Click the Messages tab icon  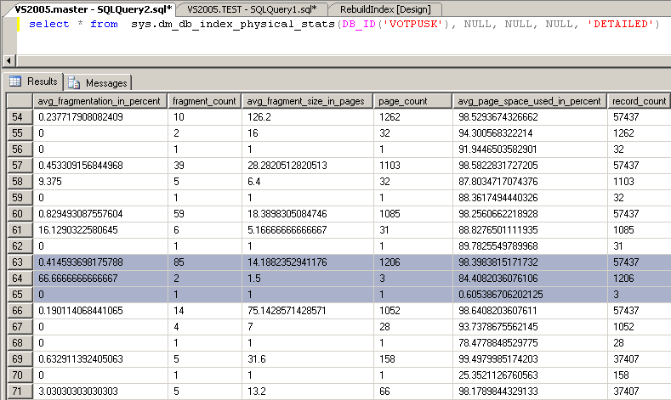coord(74,82)
